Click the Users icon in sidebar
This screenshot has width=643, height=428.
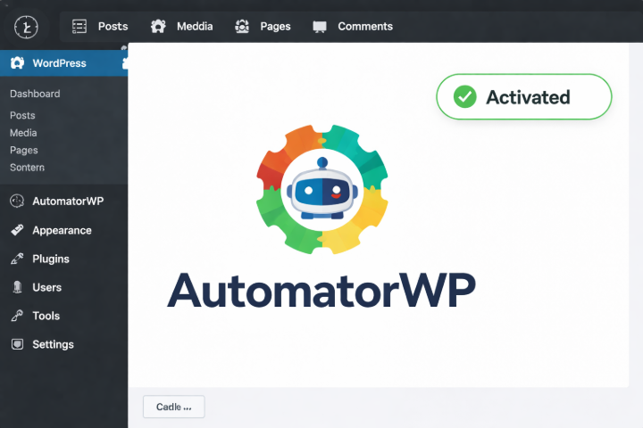click(x=17, y=287)
